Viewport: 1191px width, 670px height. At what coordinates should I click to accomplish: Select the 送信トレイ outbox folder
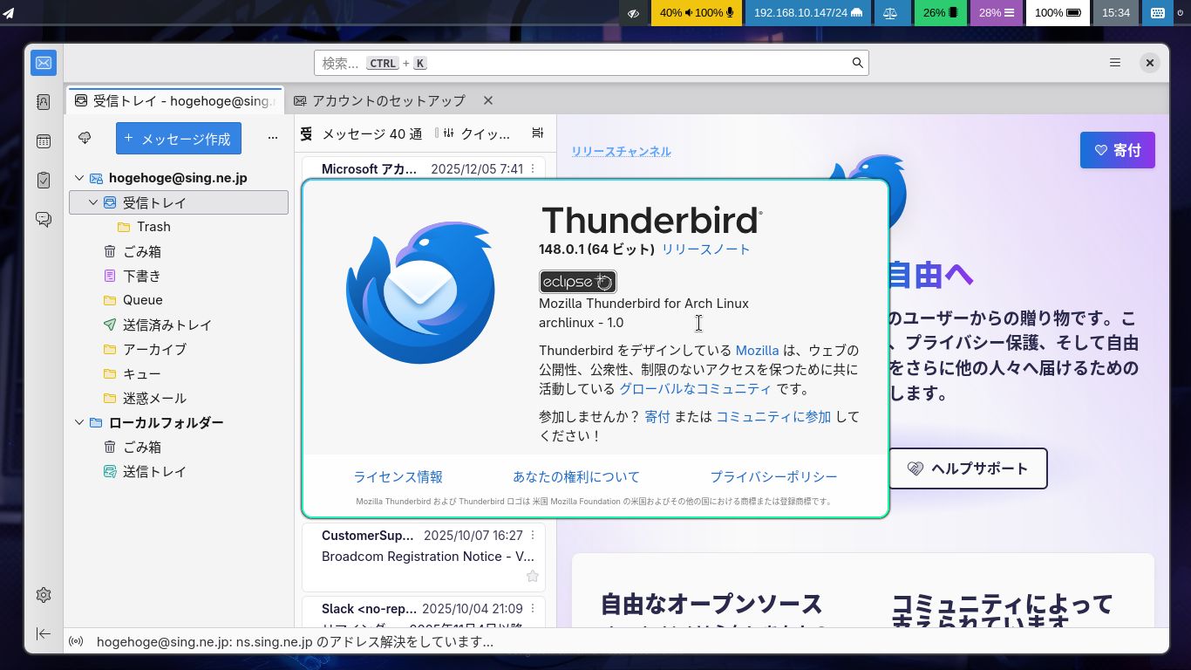point(179,471)
